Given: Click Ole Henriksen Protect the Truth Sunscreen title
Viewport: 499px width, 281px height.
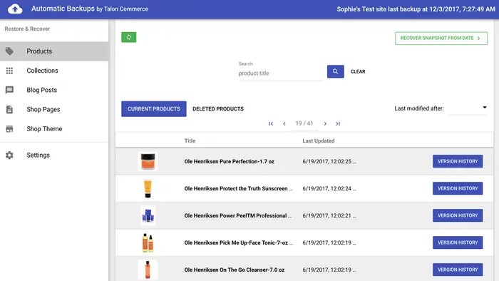Looking at the screenshot, I should 238,188.
